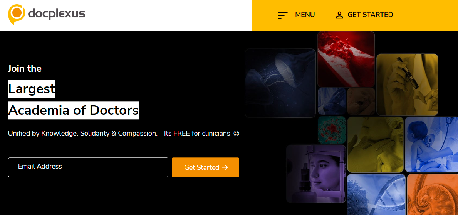
Task: Select the blue baby stethoscope image
Action: [x=431, y=144]
